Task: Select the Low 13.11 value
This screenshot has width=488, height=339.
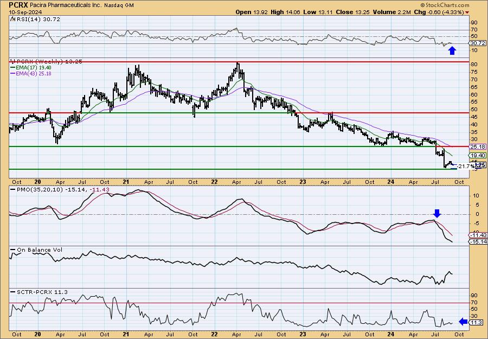Action: [318, 12]
